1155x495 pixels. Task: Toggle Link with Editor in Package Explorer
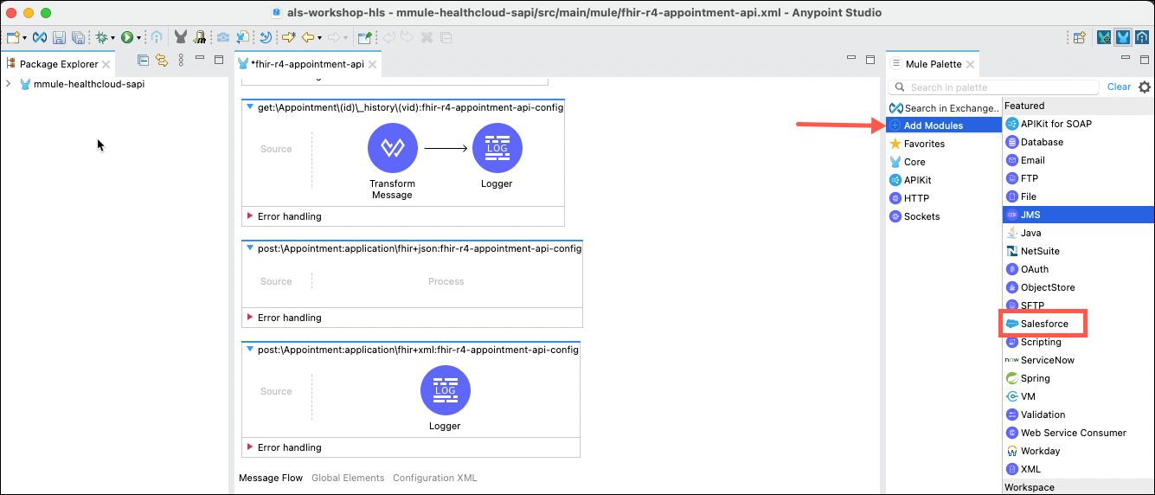point(161,60)
